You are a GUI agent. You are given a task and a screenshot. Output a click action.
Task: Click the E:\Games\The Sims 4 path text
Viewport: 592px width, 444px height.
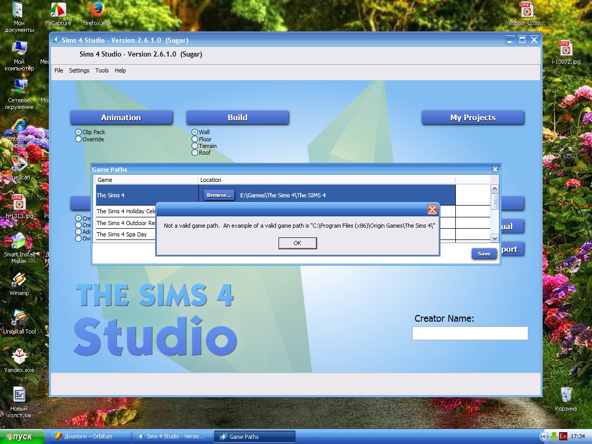[x=283, y=195]
